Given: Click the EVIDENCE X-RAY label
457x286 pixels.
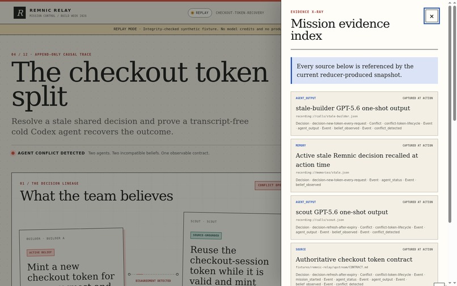Looking at the screenshot, I should coord(307,12).
